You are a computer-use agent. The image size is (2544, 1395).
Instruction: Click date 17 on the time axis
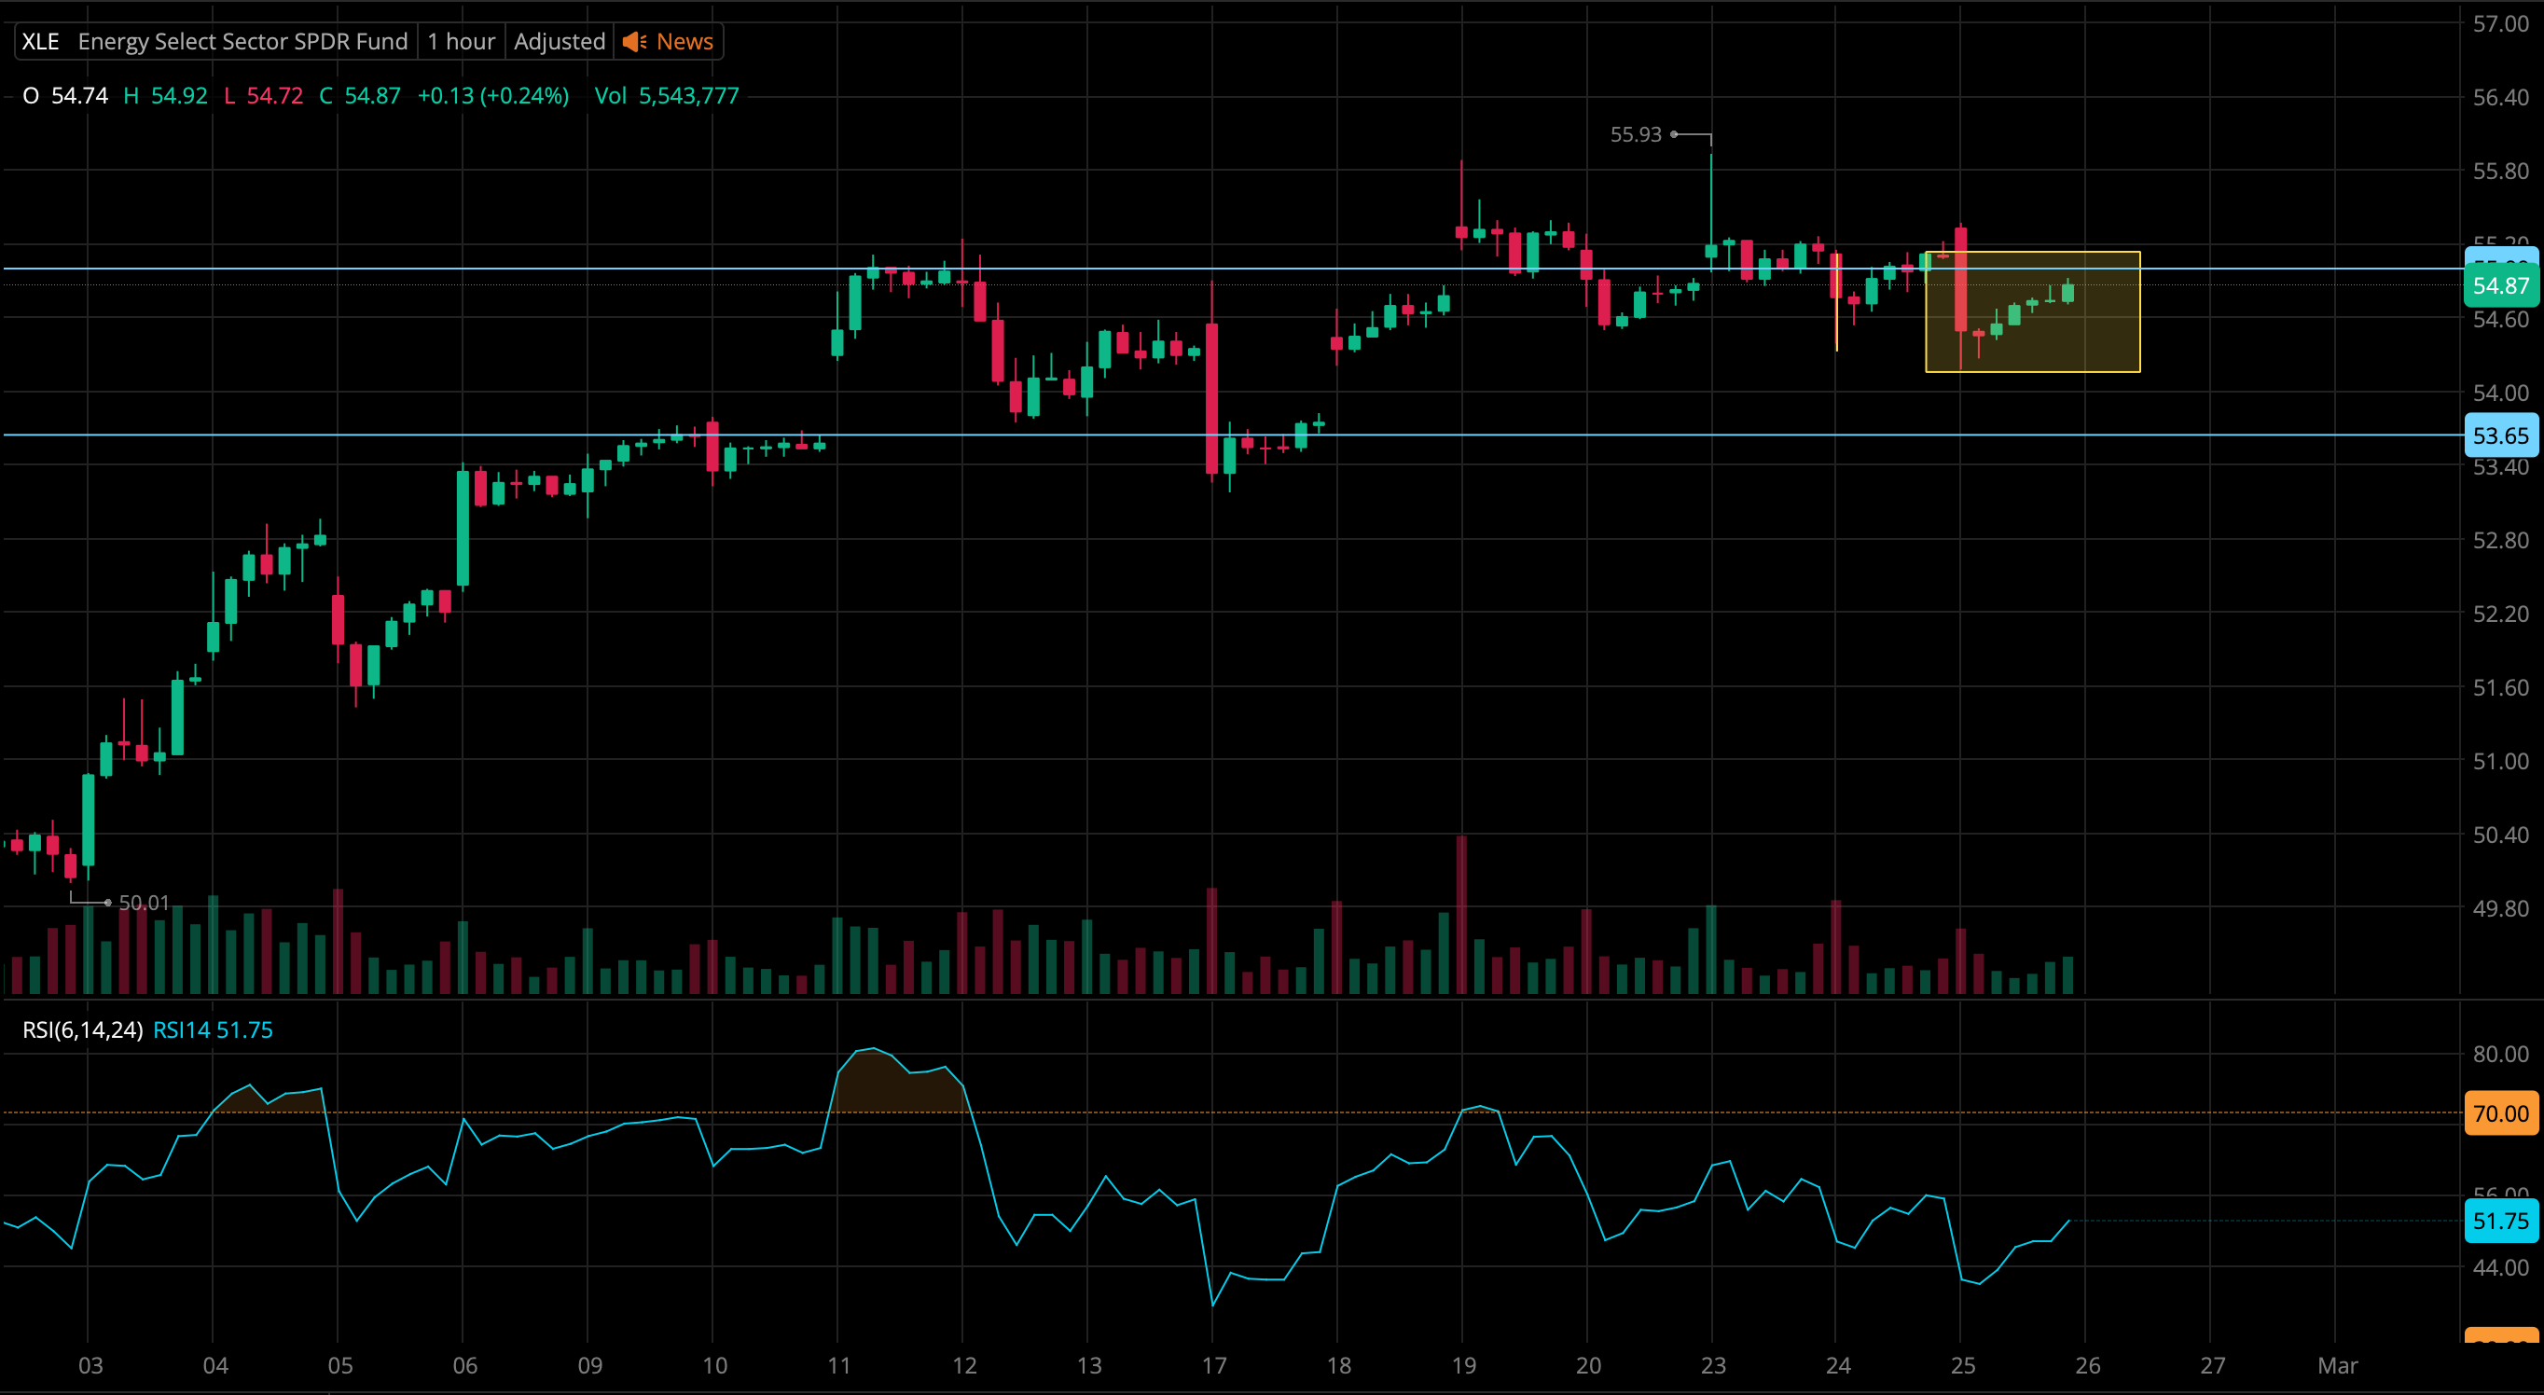[1214, 1365]
